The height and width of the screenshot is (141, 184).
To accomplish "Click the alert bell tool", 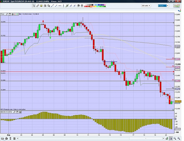I will tap(41, 6).
